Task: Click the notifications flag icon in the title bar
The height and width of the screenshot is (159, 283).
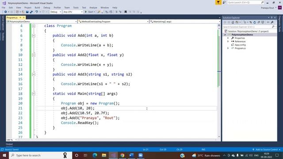Action: [x=218, y=2]
